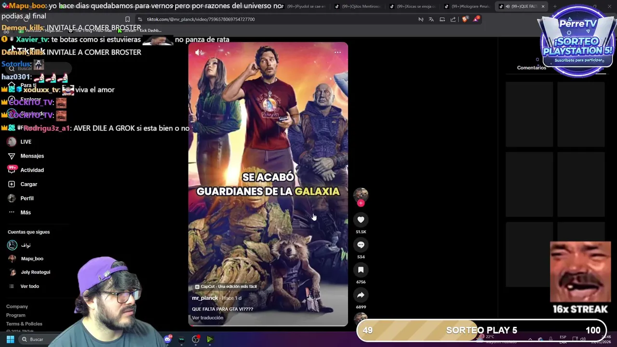Open green arrow app in taskbar

(210, 339)
